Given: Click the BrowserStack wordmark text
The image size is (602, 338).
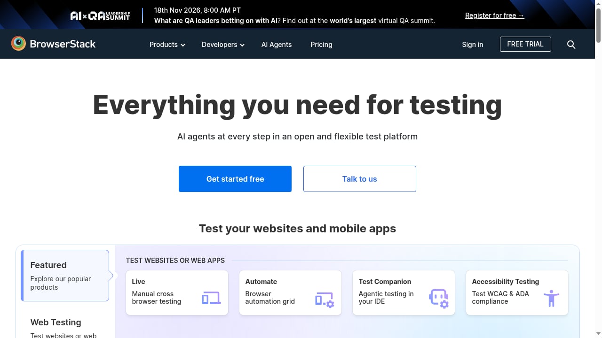Looking at the screenshot, I should 63,44.
